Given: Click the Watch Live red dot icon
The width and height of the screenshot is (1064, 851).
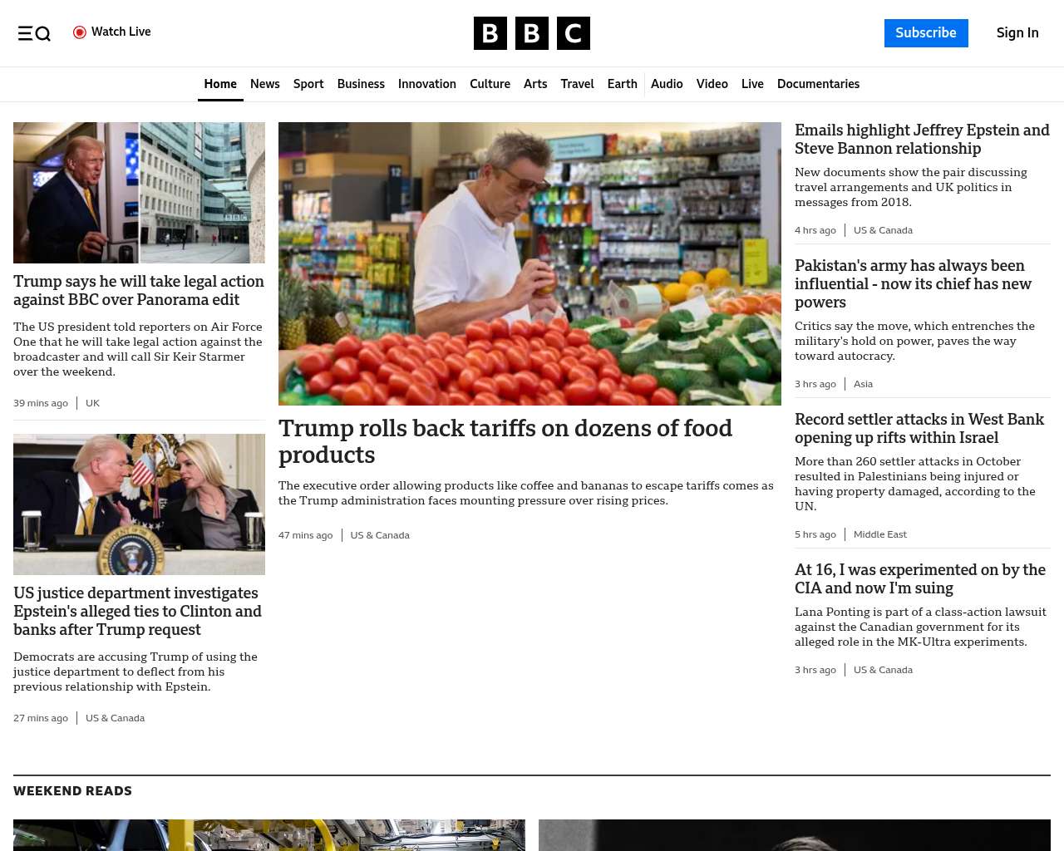Looking at the screenshot, I should pos(80,32).
